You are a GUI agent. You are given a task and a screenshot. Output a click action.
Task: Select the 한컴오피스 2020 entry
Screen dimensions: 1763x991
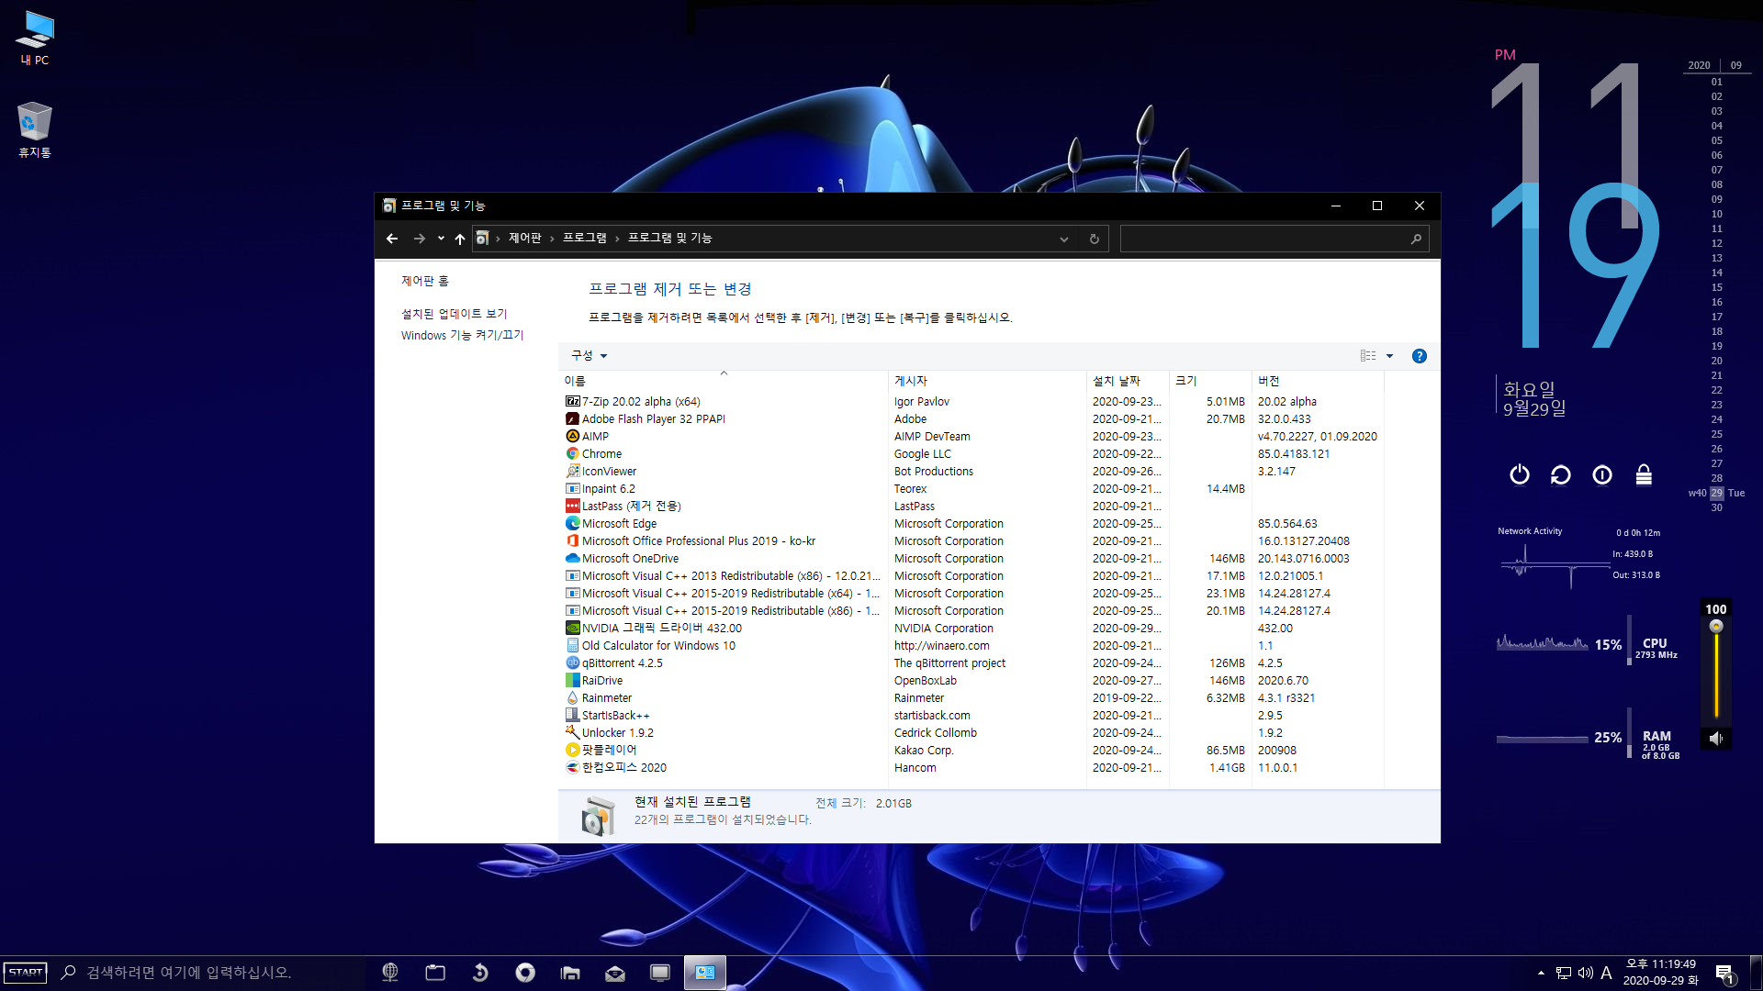point(973,768)
